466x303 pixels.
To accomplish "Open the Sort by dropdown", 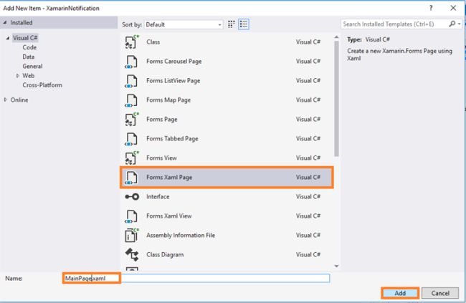I will (184, 24).
